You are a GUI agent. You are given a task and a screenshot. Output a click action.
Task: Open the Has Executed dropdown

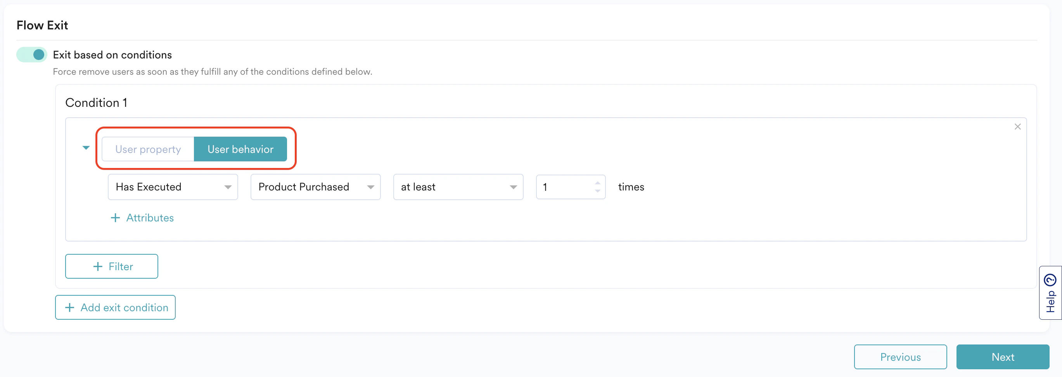tap(172, 187)
